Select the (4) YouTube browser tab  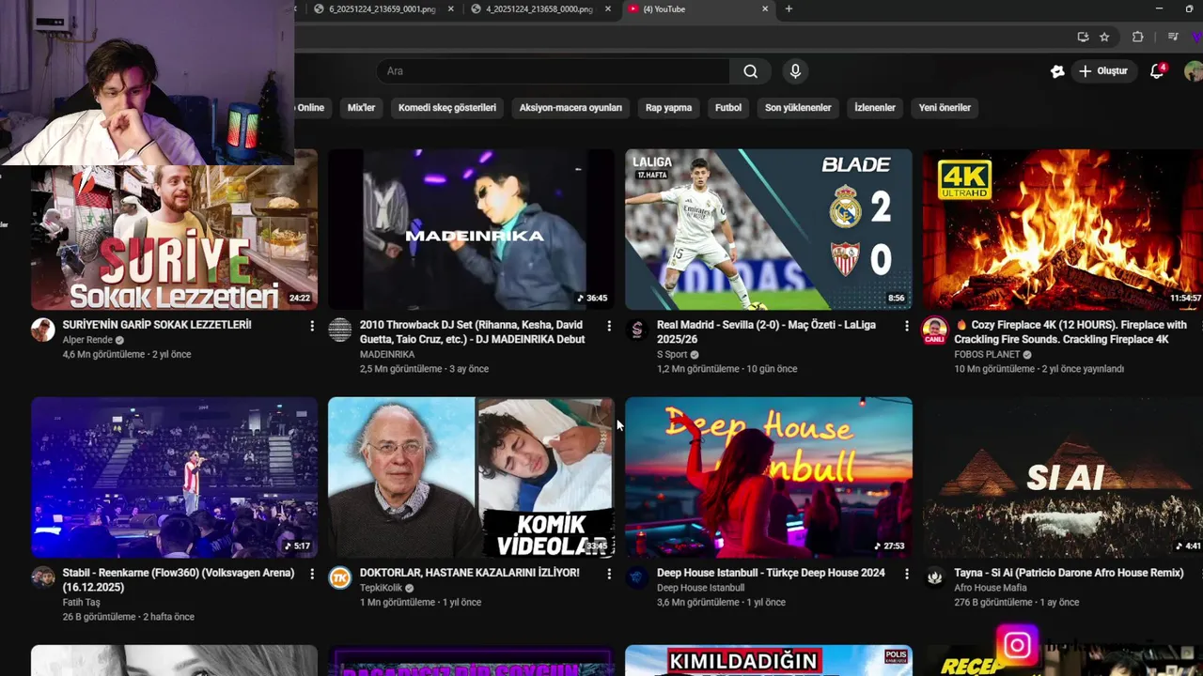coord(698,9)
